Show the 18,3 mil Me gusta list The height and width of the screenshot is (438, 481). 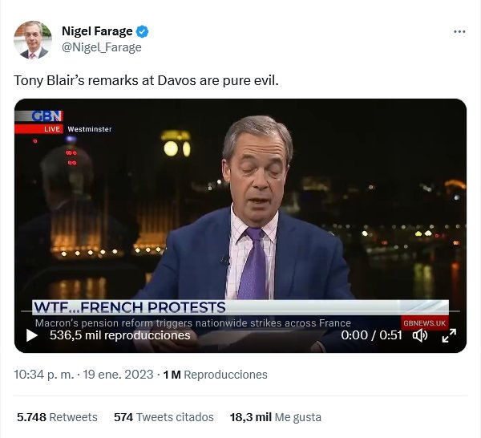click(x=275, y=417)
